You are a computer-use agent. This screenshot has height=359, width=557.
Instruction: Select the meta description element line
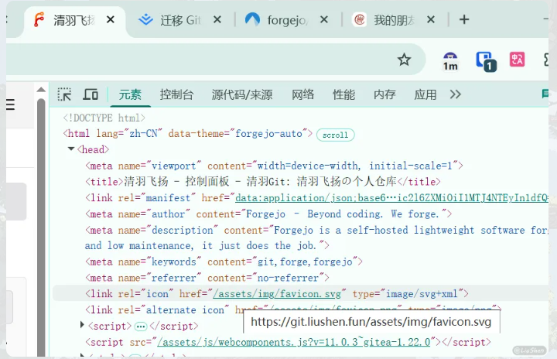(x=316, y=238)
